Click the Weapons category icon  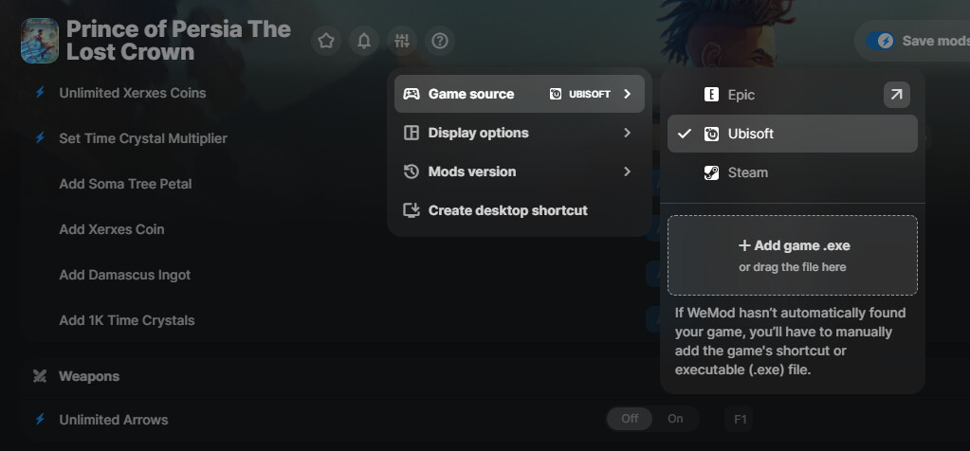coord(40,376)
